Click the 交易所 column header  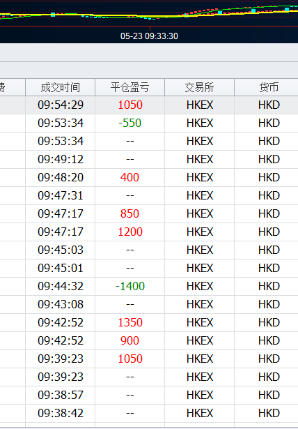click(x=199, y=87)
